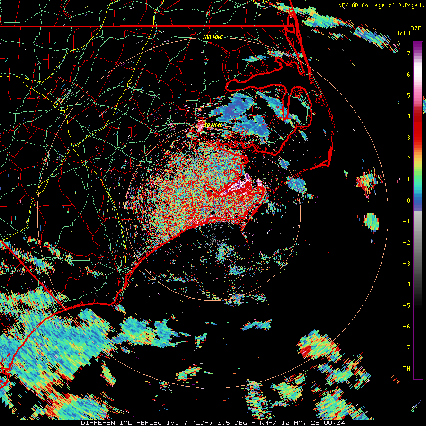Click the 3 value on the scale
This screenshot has width=426, height=426.
coord(408,137)
